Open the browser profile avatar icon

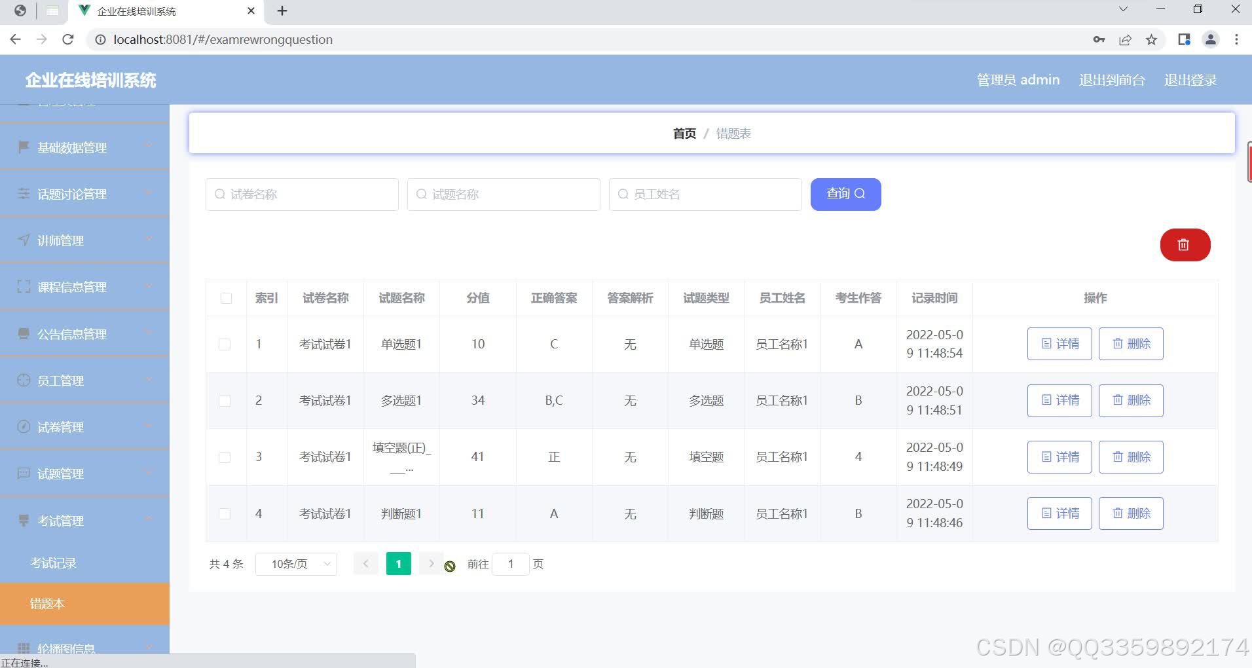[1211, 39]
